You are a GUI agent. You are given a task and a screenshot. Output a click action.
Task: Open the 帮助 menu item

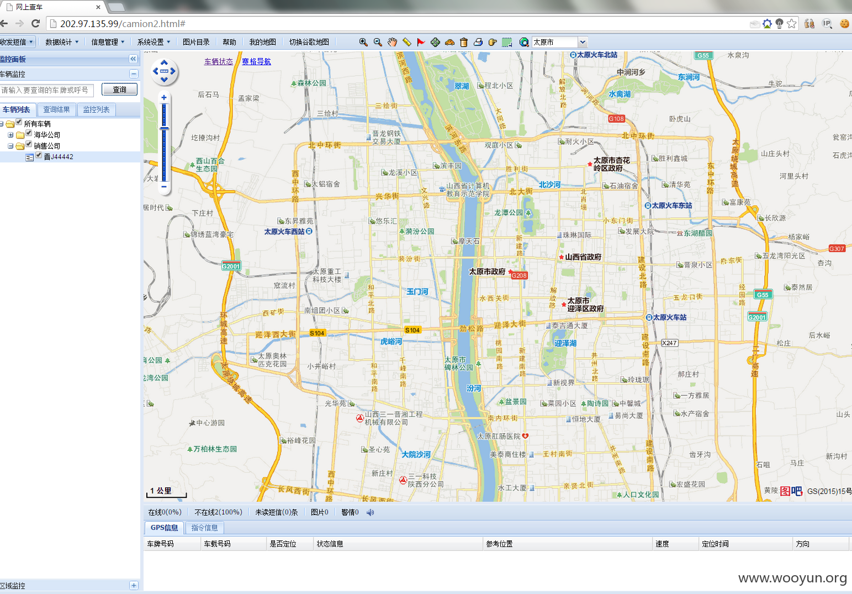pos(229,42)
